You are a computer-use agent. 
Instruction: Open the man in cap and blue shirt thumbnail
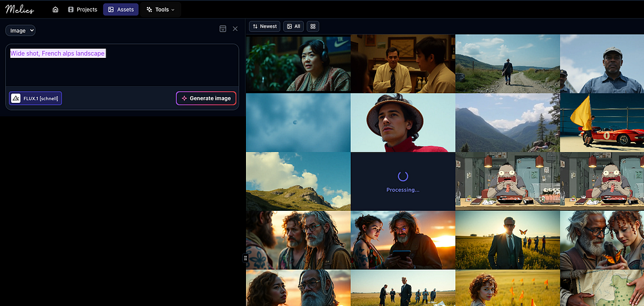click(x=602, y=63)
